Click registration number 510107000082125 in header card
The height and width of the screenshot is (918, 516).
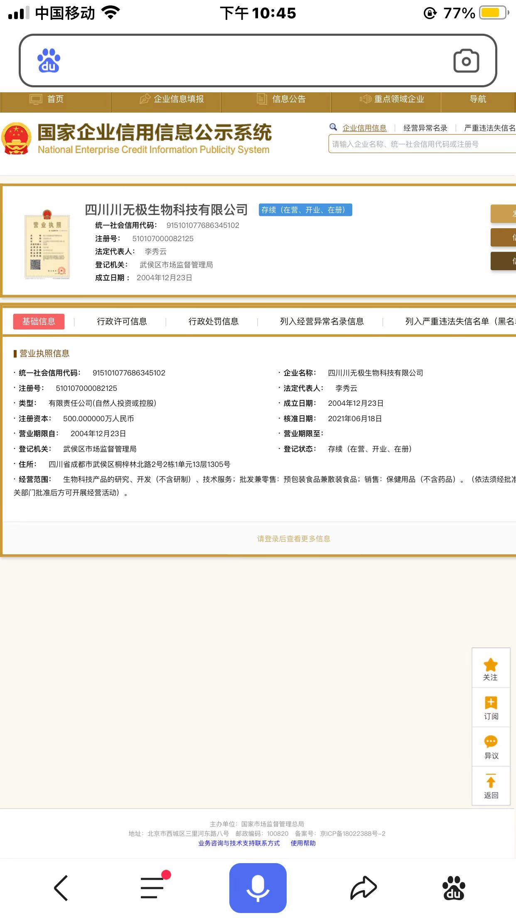click(163, 239)
